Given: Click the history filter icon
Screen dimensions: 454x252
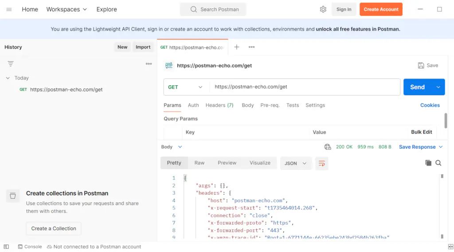Looking at the screenshot, I should pyautogui.click(x=11, y=64).
